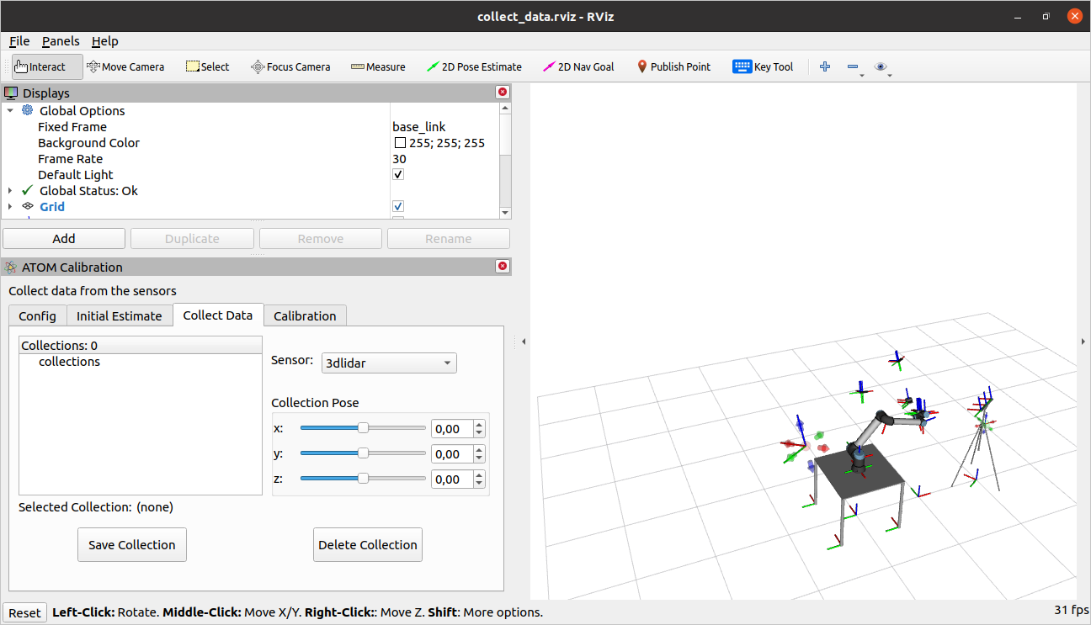This screenshot has width=1091, height=625.
Task: Open the Panels menu
Action: pos(60,40)
